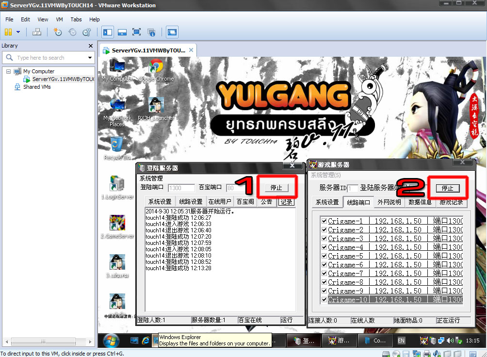Open the Help menu

(x=95, y=19)
